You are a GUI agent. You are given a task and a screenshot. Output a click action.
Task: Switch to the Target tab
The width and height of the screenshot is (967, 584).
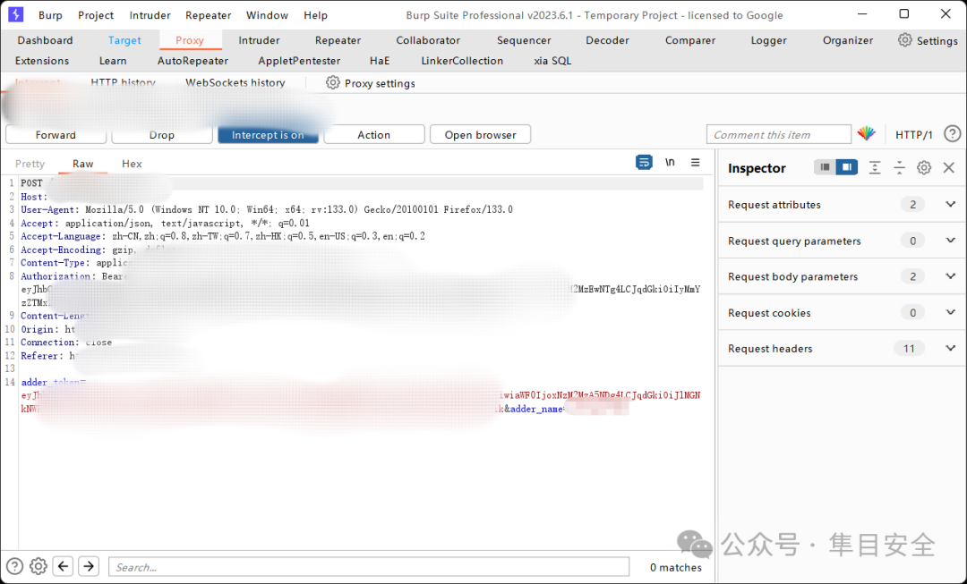(x=124, y=40)
